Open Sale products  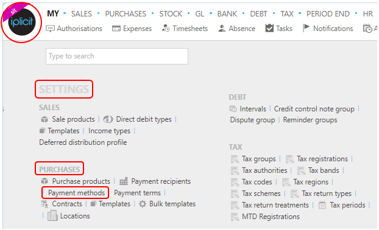[x=73, y=119]
